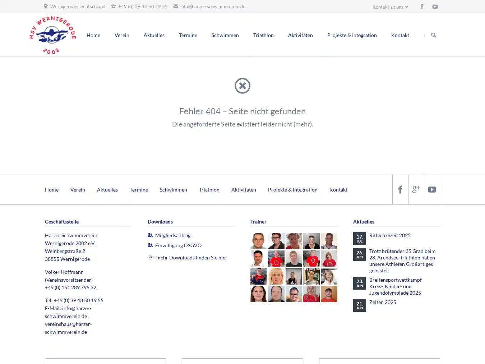This screenshot has height=364, width=485.
Task: Click the search magnifier in the navigation
Action: 434,35
